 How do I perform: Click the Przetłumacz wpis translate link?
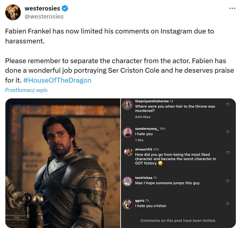click(26, 90)
